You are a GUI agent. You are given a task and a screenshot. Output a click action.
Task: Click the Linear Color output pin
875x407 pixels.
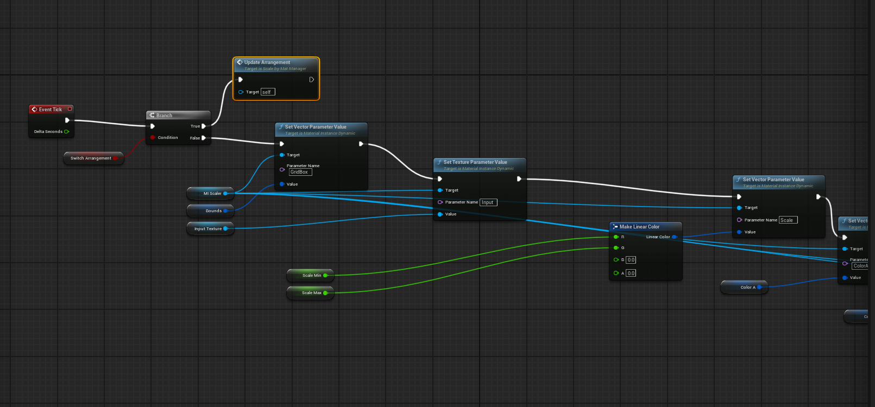(674, 237)
